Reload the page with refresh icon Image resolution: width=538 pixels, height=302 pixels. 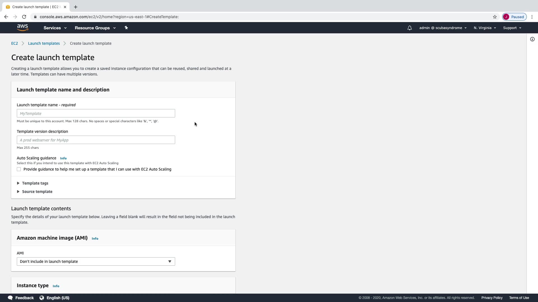pyautogui.click(x=24, y=17)
